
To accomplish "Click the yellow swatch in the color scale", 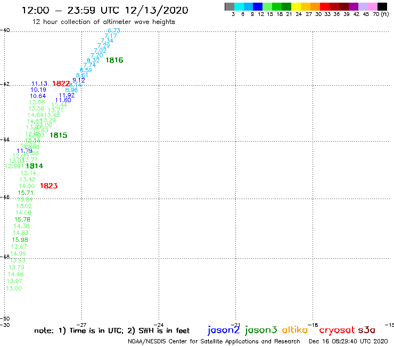I will coord(296,6).
